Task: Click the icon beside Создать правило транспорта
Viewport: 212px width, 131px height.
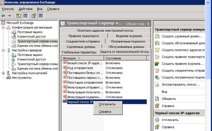Action: pyautogui.click(x=157, y=57)
